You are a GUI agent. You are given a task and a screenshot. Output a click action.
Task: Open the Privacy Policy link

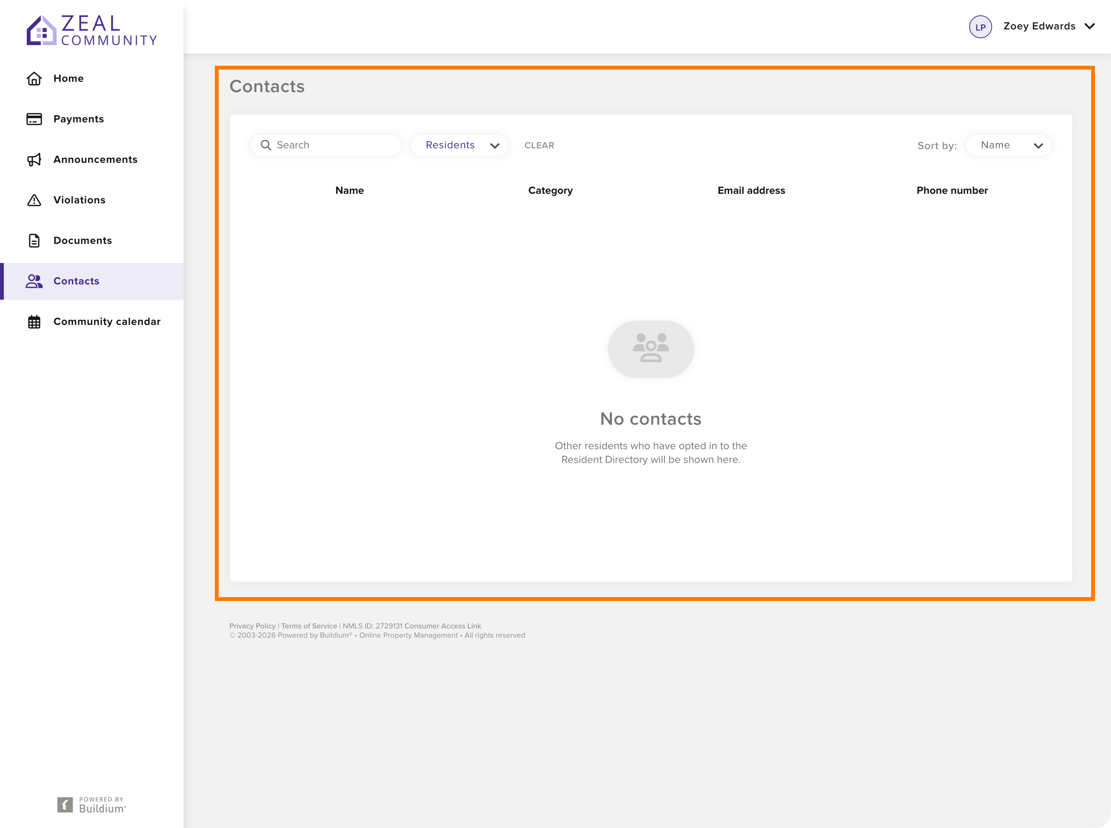(253, 626)
